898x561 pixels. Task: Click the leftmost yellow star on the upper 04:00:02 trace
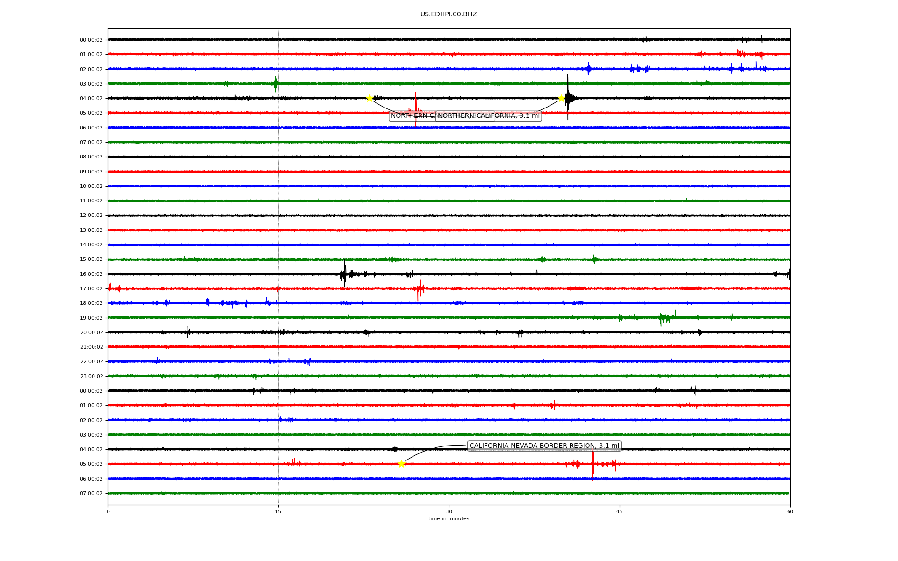tap(369, 98)
